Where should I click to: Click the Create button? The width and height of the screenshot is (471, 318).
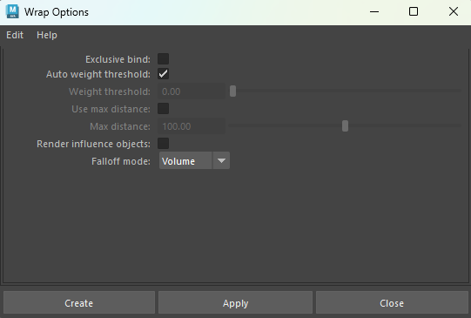(x=79, y=303)
